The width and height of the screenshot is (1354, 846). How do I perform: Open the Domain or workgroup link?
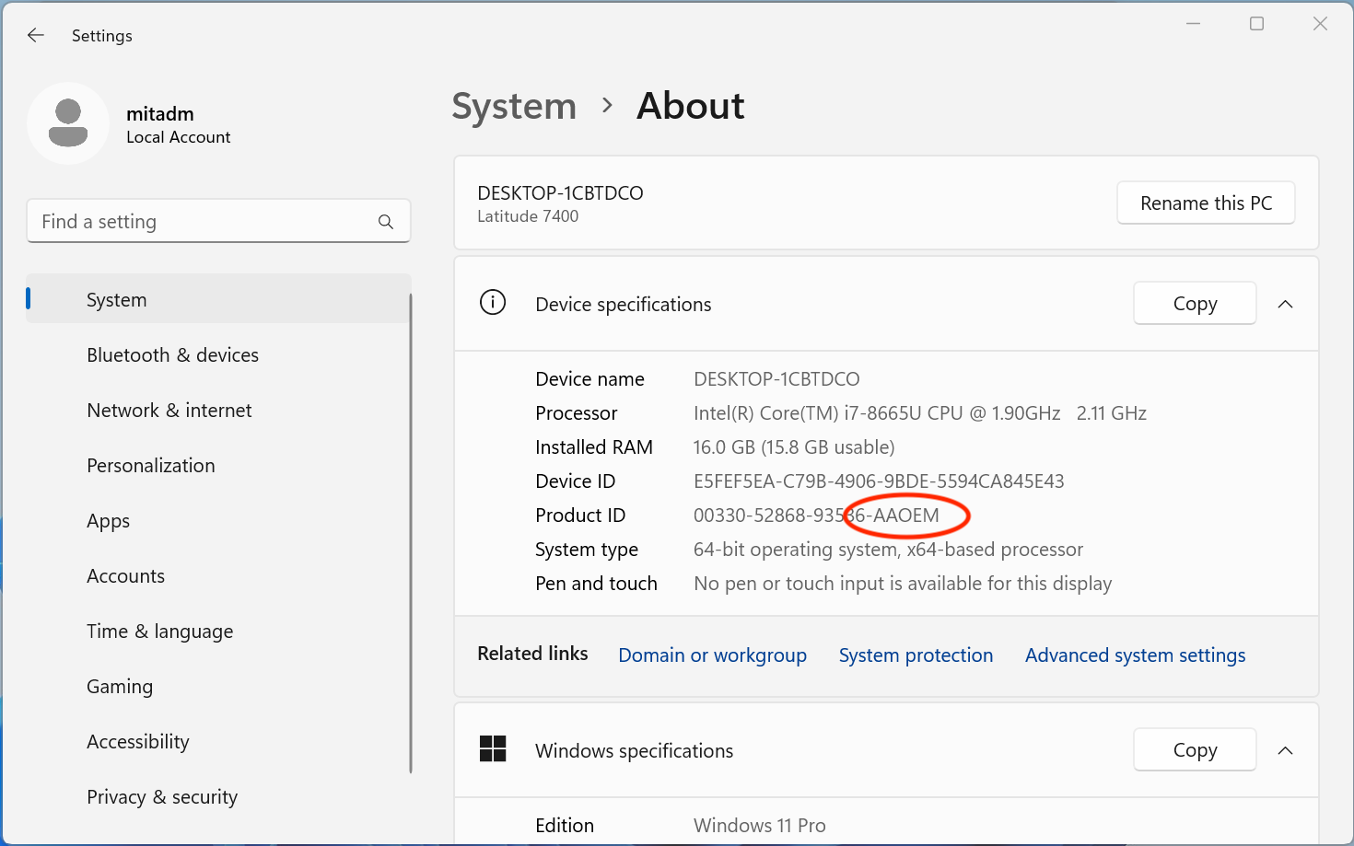[712, 655]
